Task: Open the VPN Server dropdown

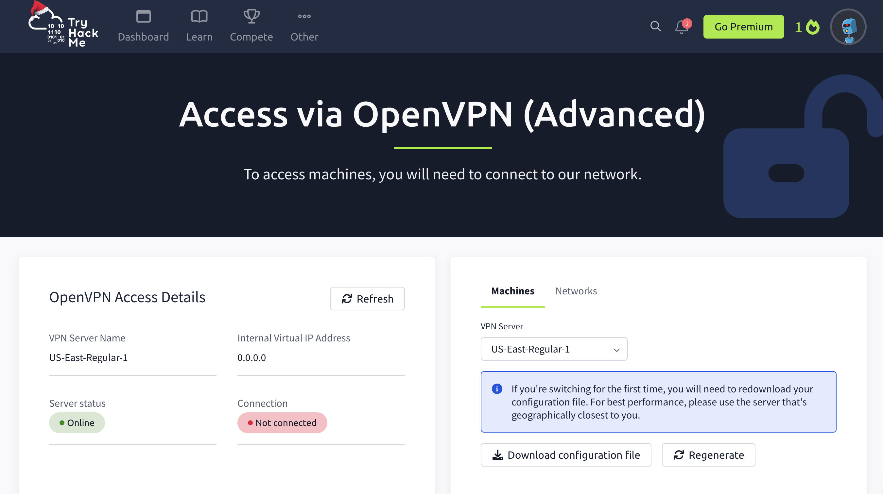Action: (554, 349)
